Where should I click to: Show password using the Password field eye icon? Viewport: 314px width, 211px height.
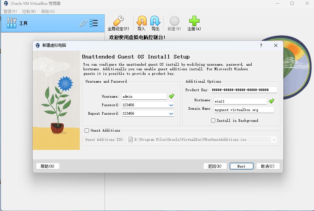coord(171,105)
